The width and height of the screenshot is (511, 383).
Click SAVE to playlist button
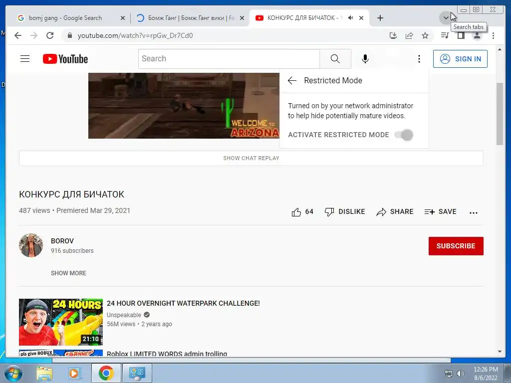tap(440, 211)
